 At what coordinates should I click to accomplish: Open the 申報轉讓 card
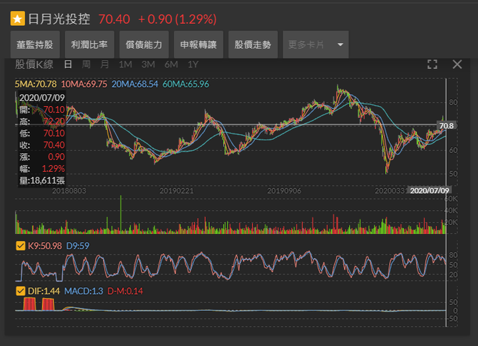point(199,44)
